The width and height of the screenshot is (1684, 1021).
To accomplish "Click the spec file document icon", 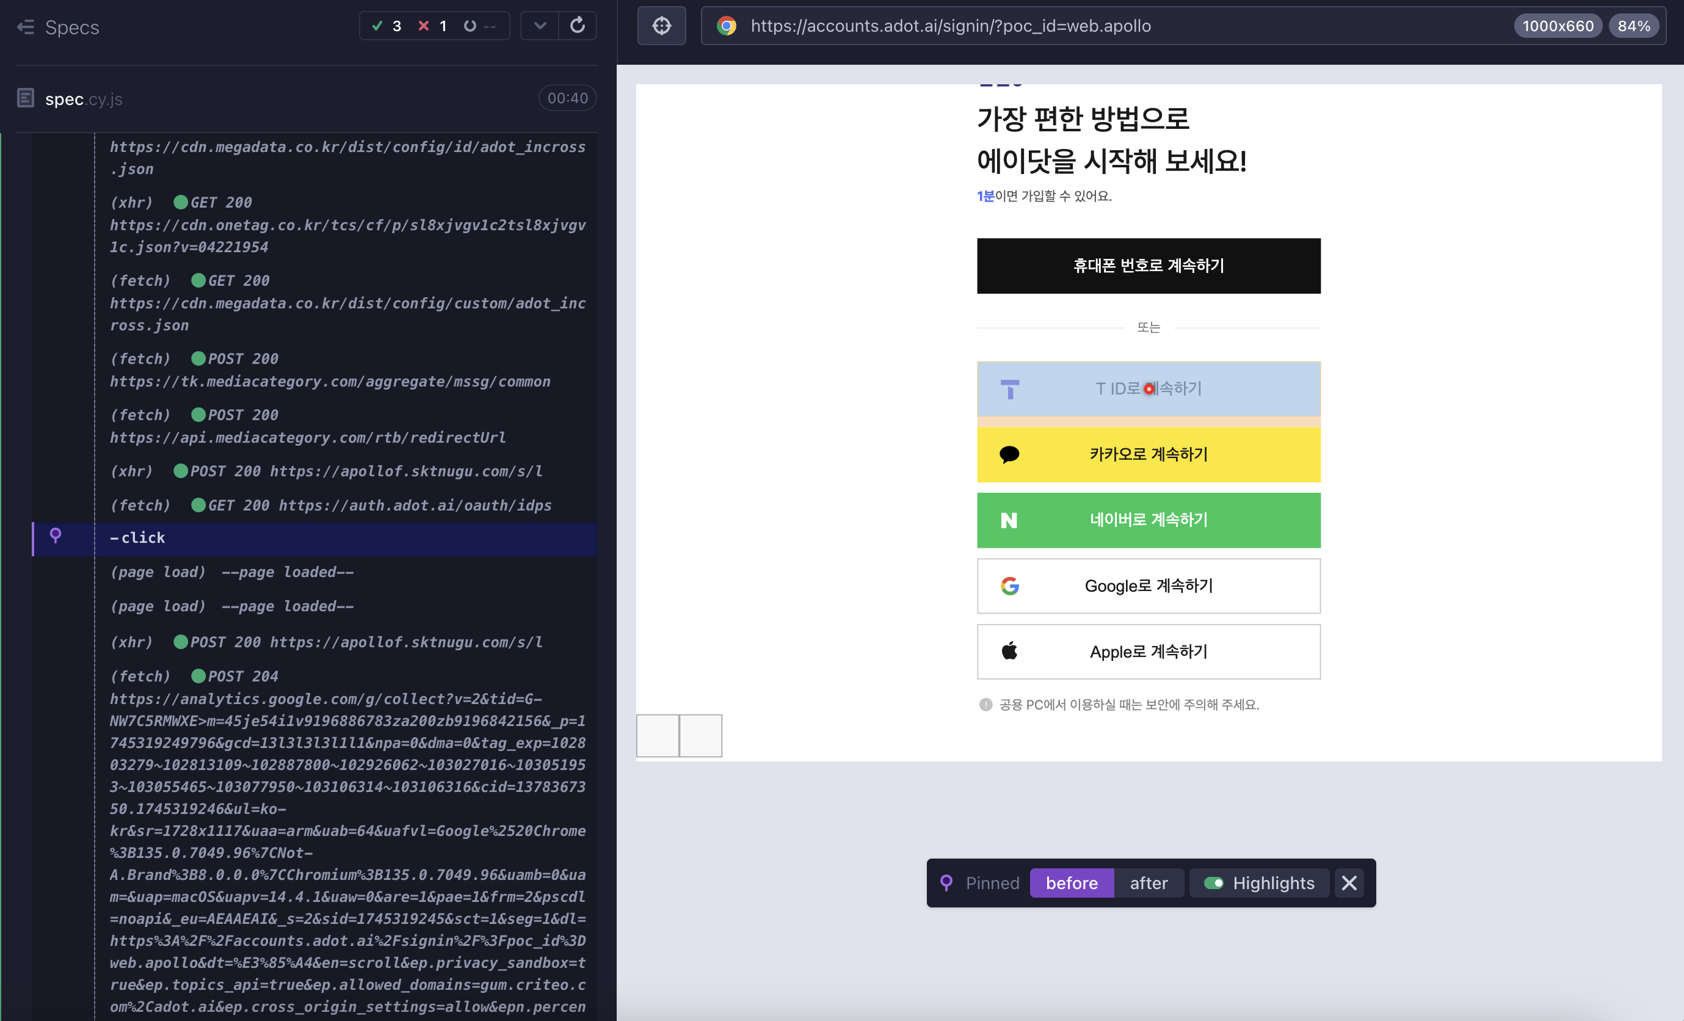I will point(25,98).
